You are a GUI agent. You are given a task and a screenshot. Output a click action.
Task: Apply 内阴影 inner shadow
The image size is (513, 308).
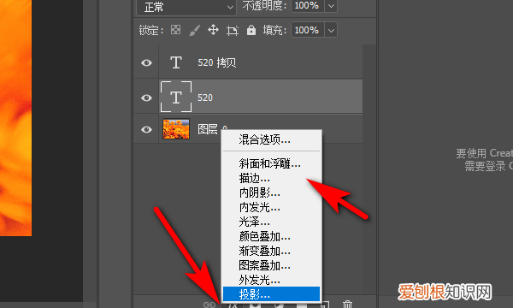click(260, 192)
